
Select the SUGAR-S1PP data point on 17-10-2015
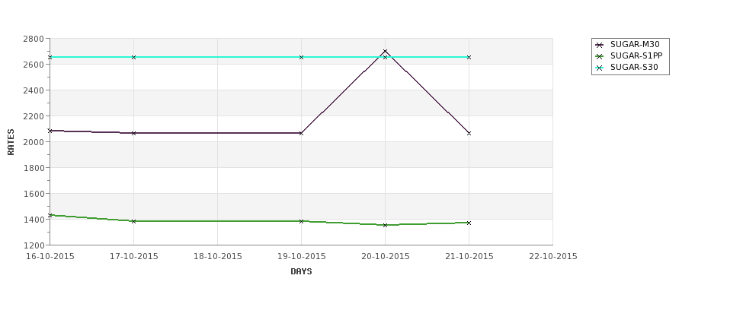[133, 221]
